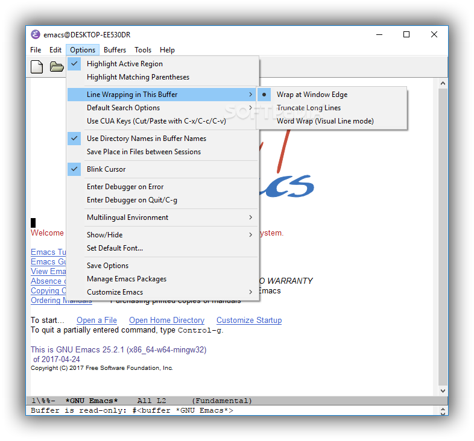Click the Emacs Guided Tour link

48,261
